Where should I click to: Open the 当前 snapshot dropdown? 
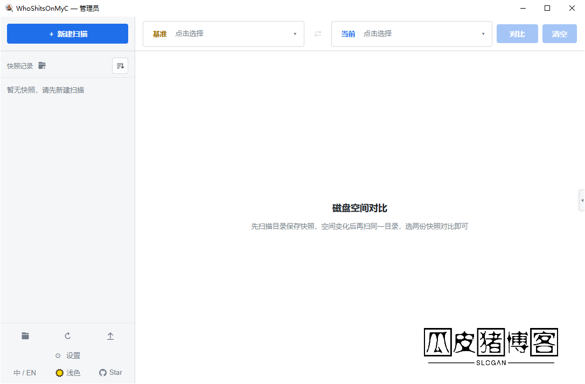(x=412, y=34)
